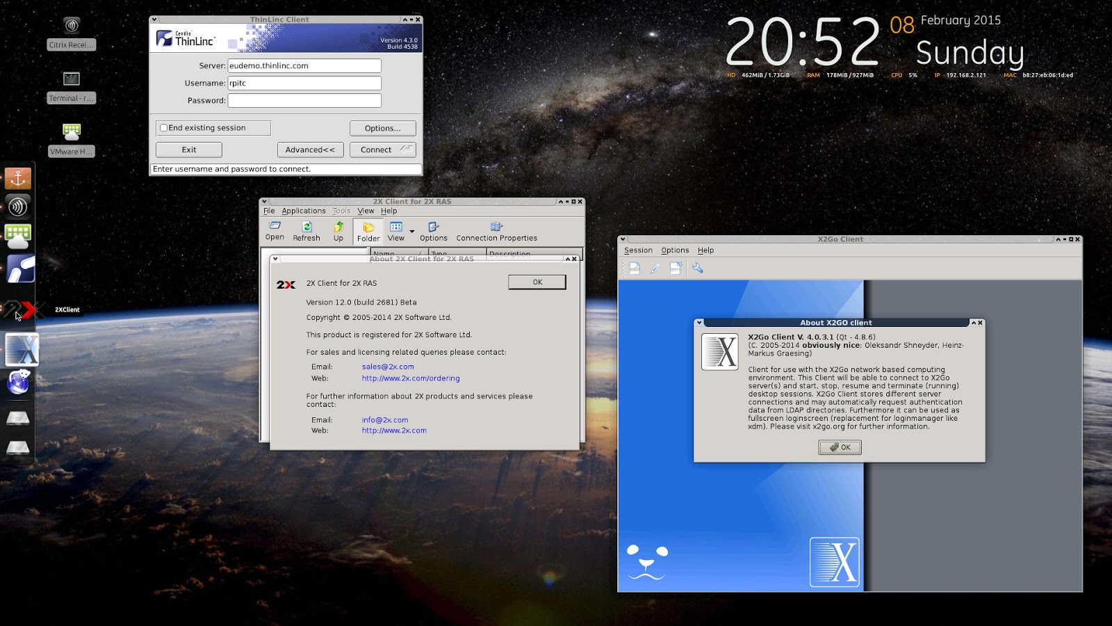This screenshot has width=1112, height=626.
Task: Click the 20:52 desktop clock
Action: 803,42
